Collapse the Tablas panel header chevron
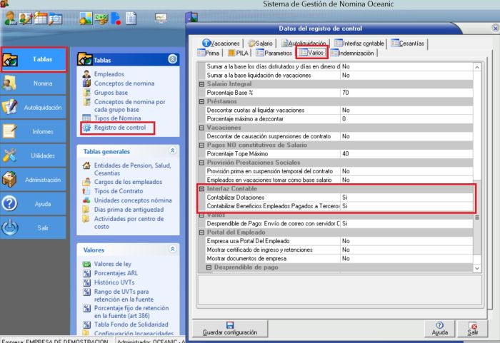Image resolution: width=500 pixels, height=343 pixels. pos(171,60)
